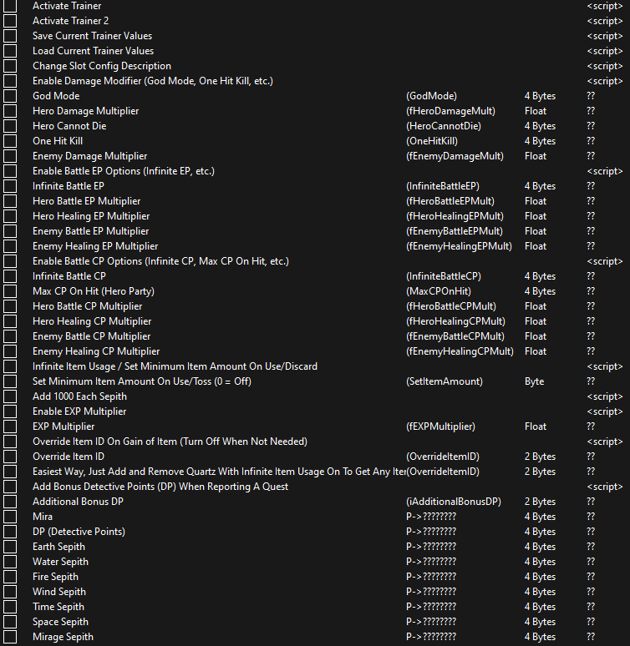Click the Time Sepith description
Image resolution: width=630 pixels, height=646 pixels.
point(58,607)
